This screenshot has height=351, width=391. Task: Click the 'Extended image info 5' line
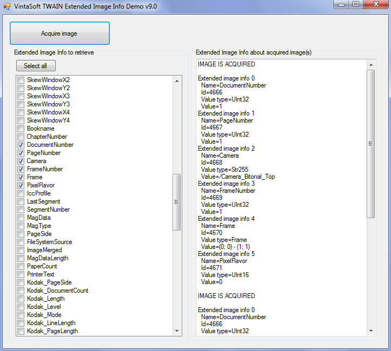point(226,254)
